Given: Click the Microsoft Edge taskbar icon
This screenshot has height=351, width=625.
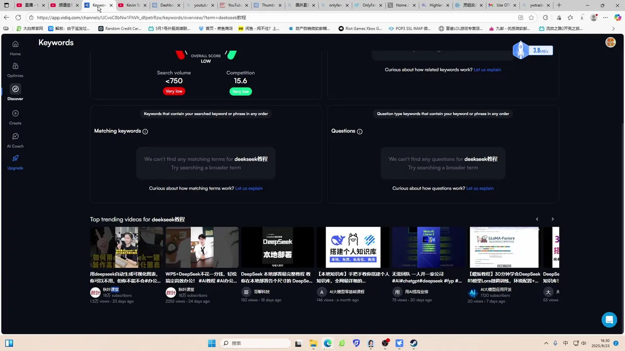Looking at the screenshot, I should [x=328, y=343].
